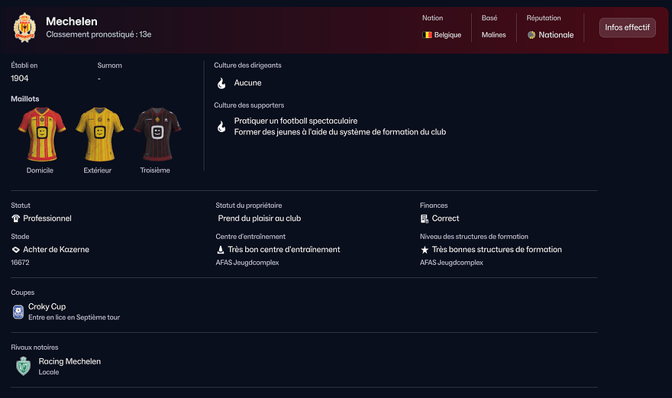Screen dimensions: 672x398
Task: View the Domicile home kit
Action: click(x=40, y=134)
